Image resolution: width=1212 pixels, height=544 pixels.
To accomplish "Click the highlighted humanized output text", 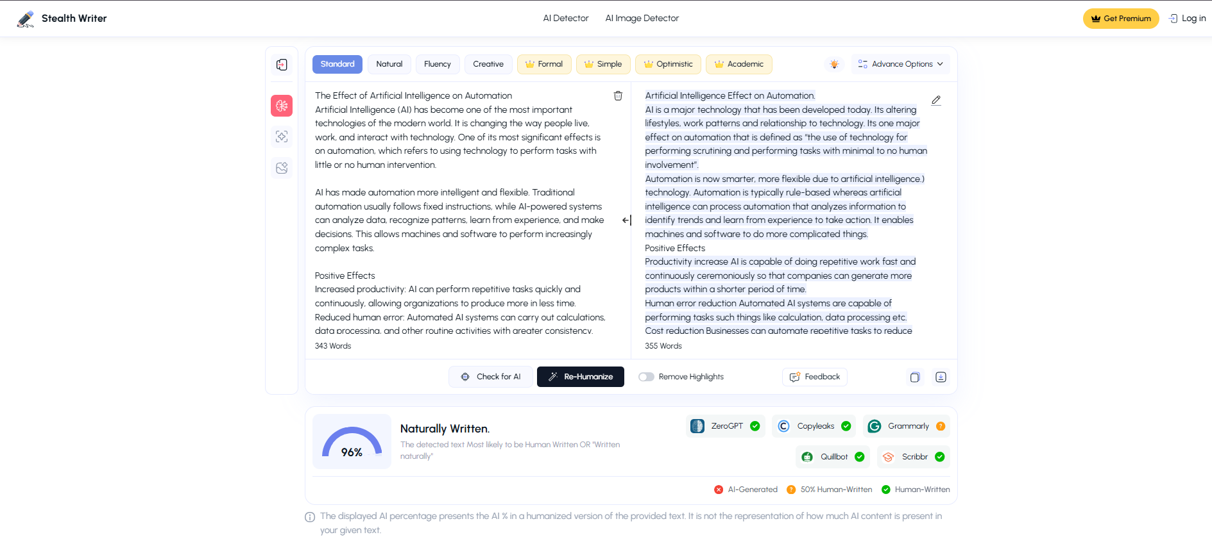I will click(786, 213).
